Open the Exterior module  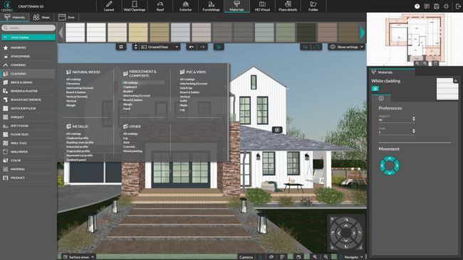185,6
